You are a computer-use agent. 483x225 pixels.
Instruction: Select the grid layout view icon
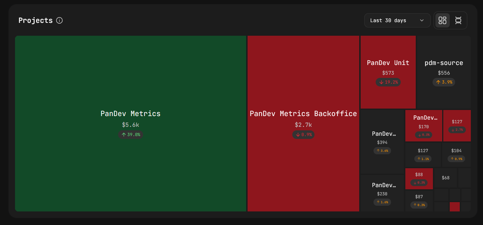(442, 20)
